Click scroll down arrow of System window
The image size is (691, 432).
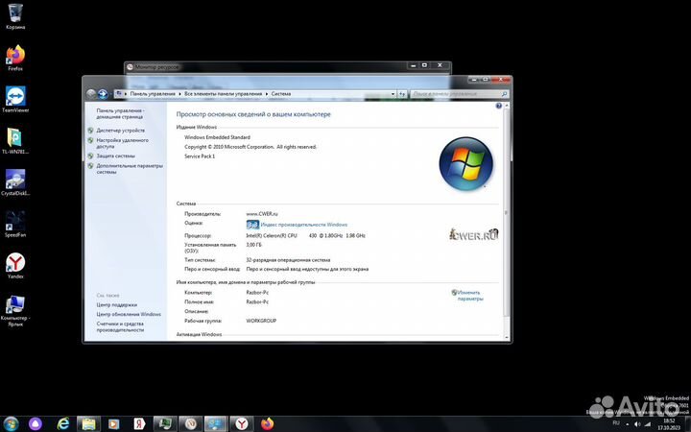click(506, 337)
